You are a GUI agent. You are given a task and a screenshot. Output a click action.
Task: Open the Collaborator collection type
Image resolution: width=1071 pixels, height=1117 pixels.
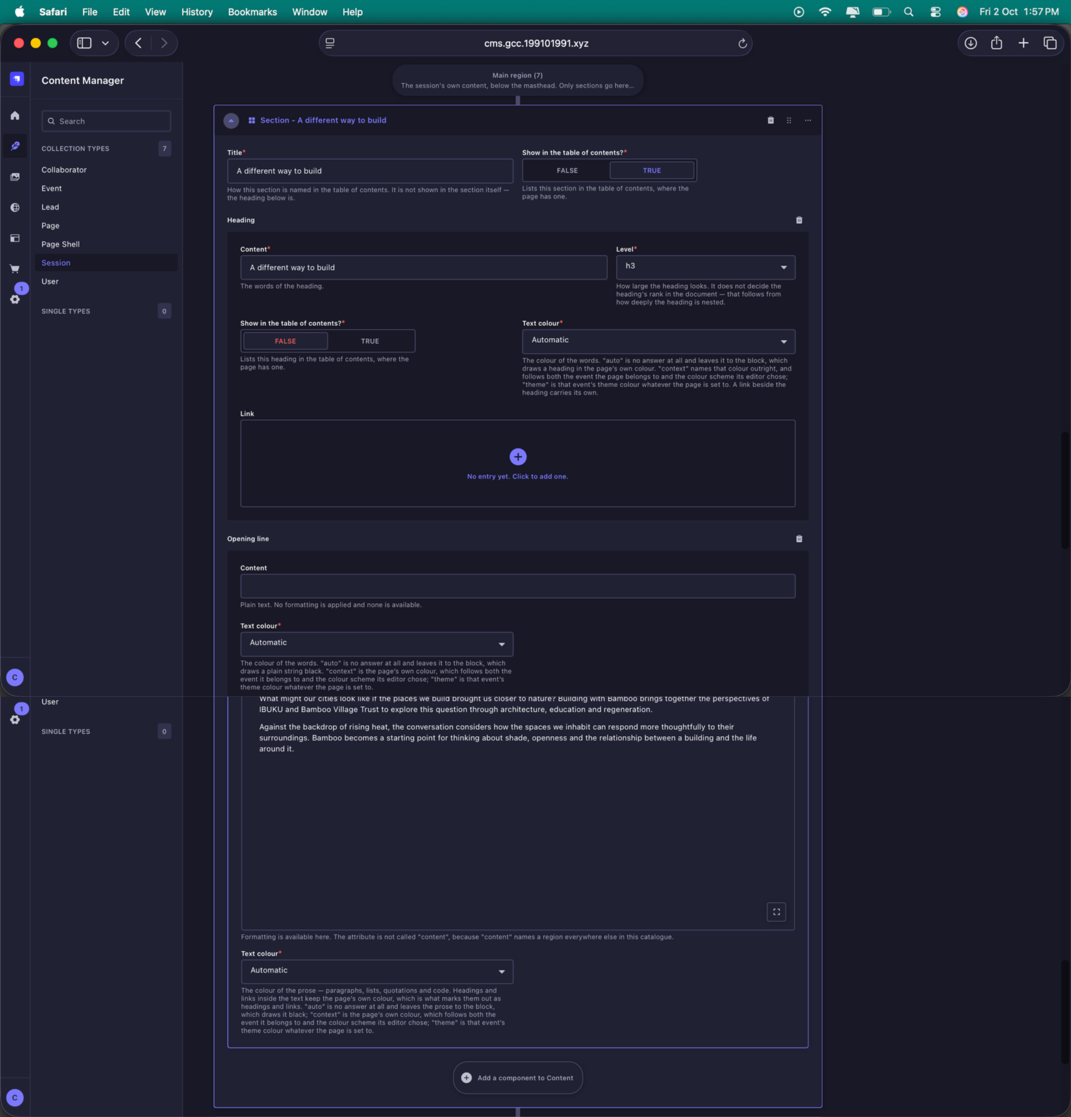pyautogui.click(x=64, y=170)
